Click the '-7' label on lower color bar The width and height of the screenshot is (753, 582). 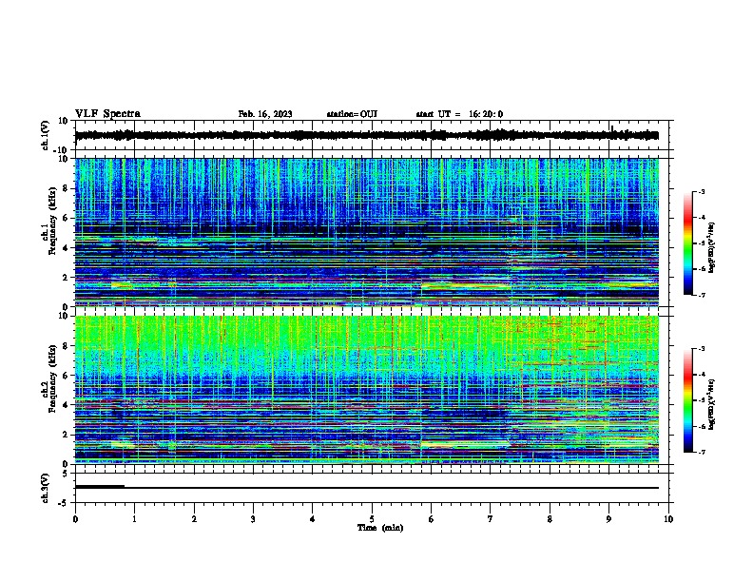tap(702, 453)
